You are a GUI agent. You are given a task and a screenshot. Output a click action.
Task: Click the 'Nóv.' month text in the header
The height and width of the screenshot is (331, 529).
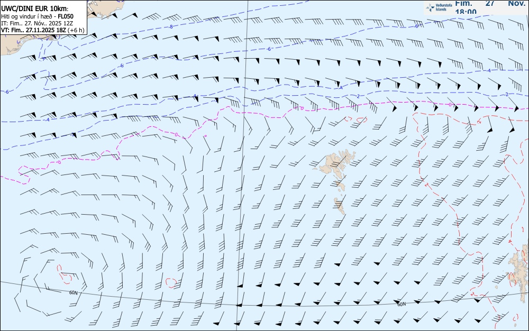click(x=516, y=3)
